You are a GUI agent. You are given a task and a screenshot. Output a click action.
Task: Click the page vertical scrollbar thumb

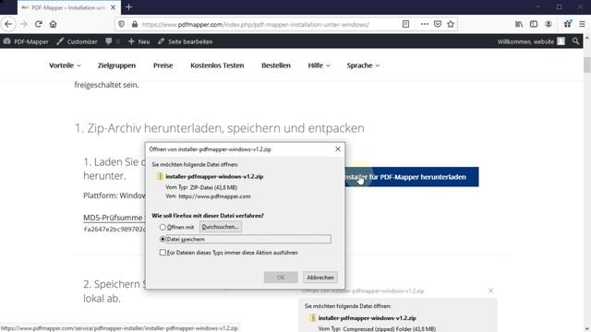tap(587, 65)
